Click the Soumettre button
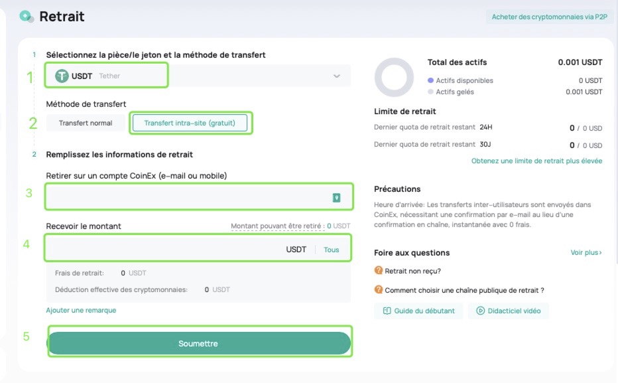Screen dimensions: 618x383 (x=199, y=343)
